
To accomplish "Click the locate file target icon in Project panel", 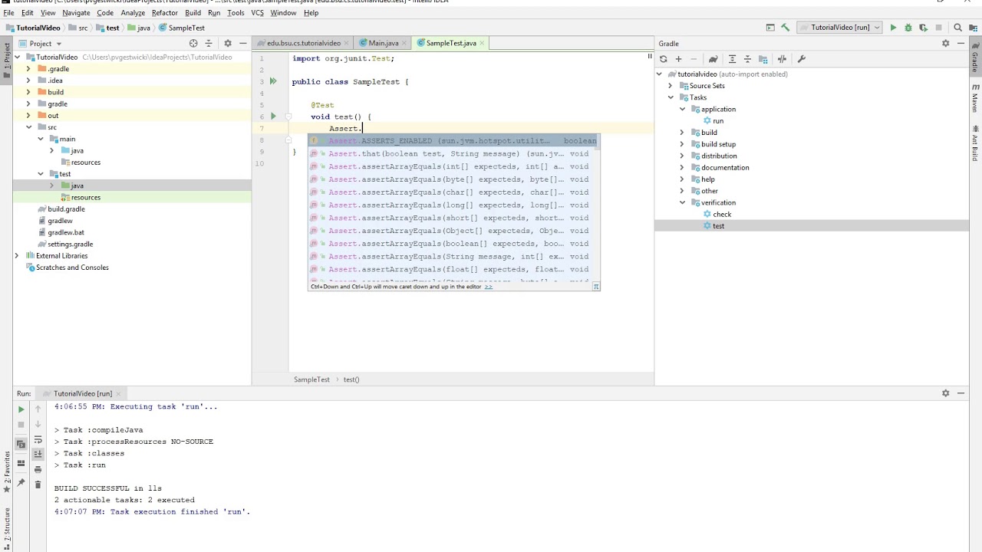I will (x=193, y=44).
